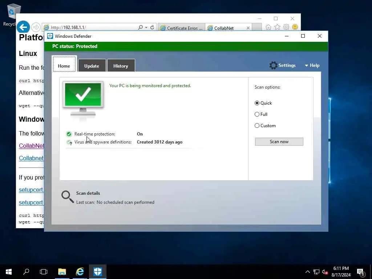The height and width of the screenshot is (279, 372).
Task: Open the blue Collabnet link on the page
Action: coord(31,158)
